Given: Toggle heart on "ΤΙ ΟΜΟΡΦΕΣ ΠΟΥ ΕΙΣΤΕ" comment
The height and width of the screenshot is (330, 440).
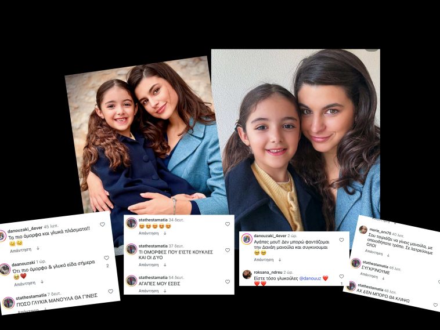Looking at the screenshot, I should coord(228,250).
